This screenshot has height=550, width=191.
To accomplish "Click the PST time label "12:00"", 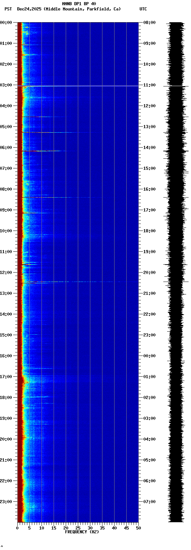I will [x=6, y=272].
